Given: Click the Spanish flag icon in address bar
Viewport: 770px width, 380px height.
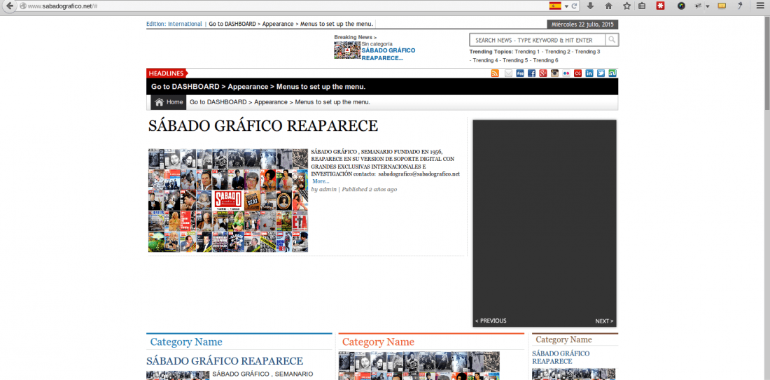Looking at the screenshot, I should pyautogui.click(x=555, y=6).
